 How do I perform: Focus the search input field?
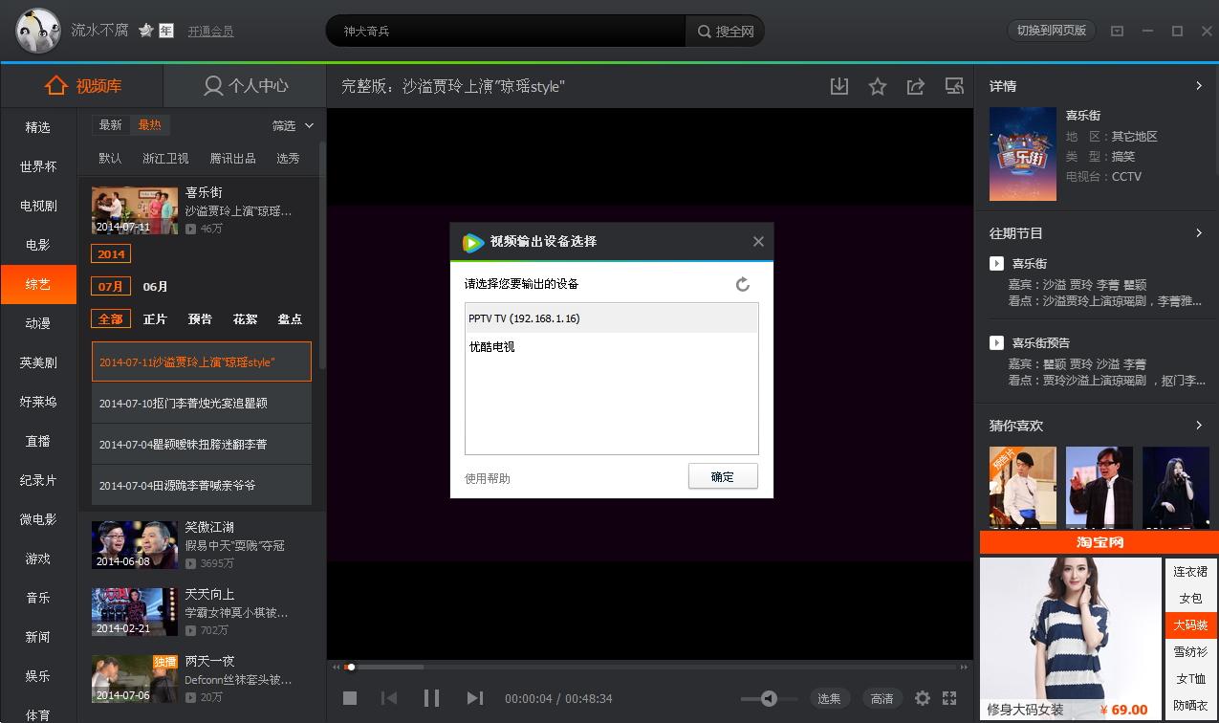(506, 31)
